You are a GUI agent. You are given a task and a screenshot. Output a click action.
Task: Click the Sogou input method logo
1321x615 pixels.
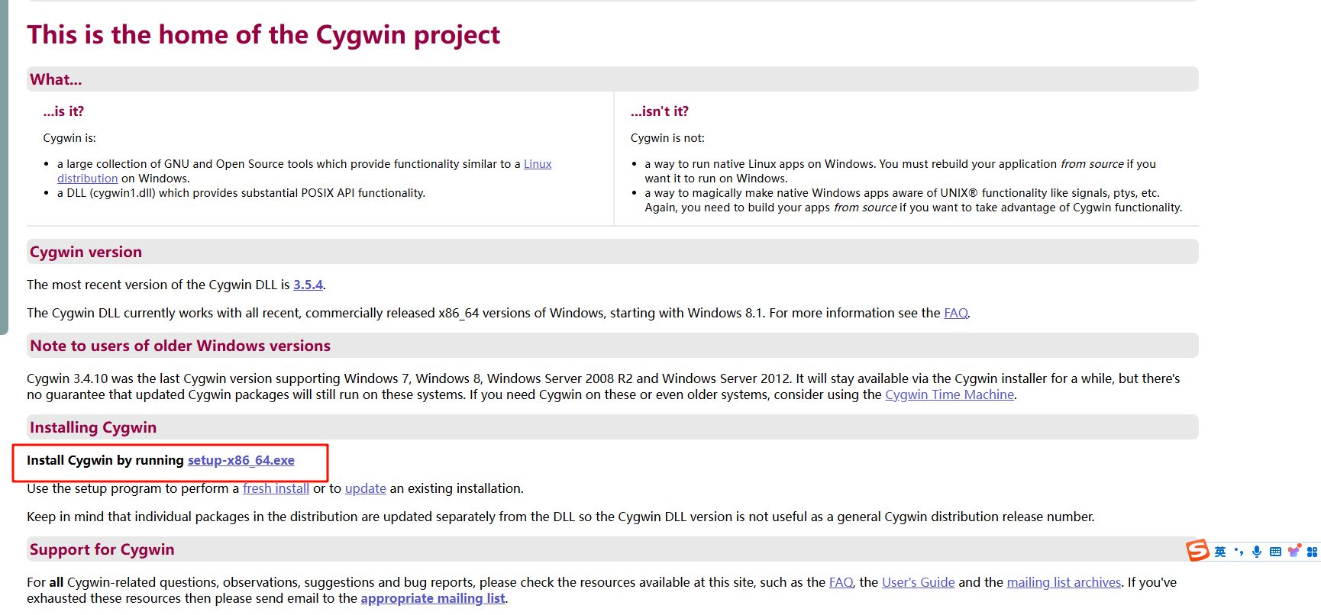coord(1197,550)
